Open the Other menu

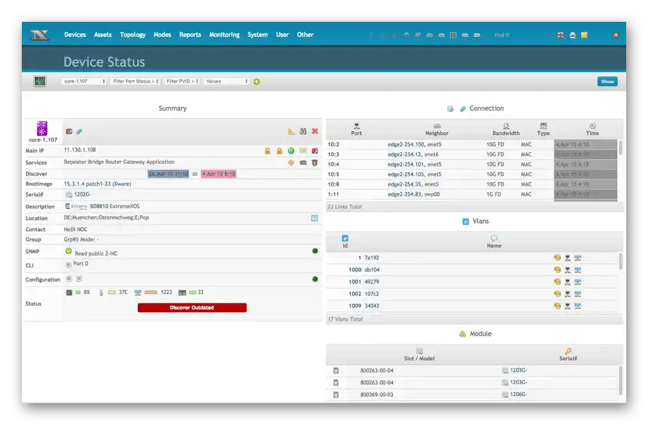305,35
